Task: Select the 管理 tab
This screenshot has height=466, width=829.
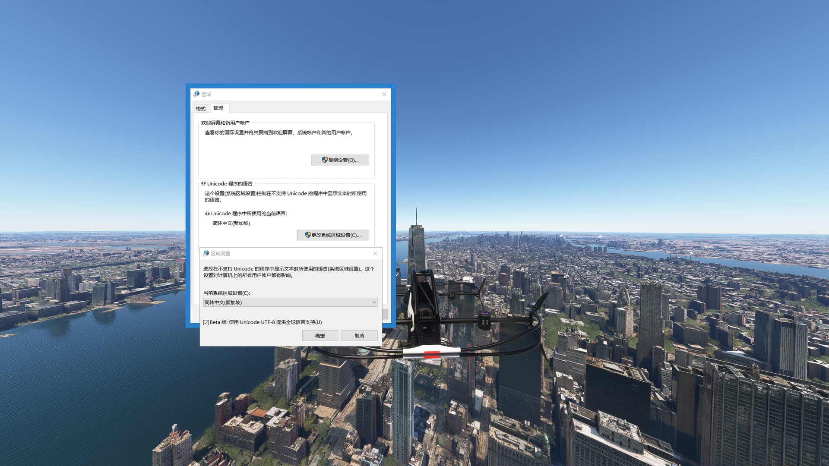Action: 218,108
